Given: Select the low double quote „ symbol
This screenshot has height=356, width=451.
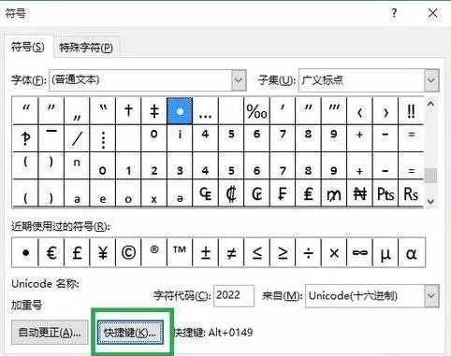Looking at the screenshot, I should coord(77,111).
